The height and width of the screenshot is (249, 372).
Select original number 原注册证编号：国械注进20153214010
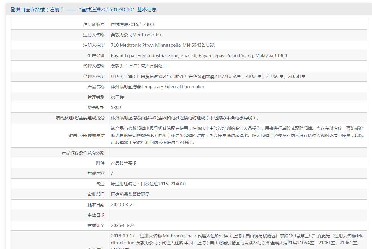(148, 184)
